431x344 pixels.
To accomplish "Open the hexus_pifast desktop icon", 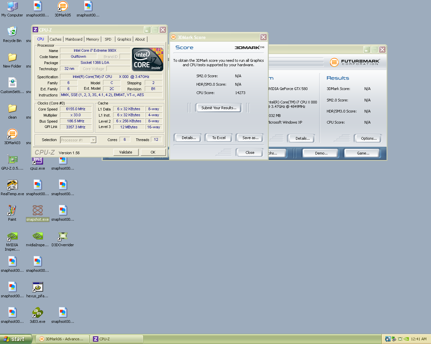I will click(x=37, y=288).
